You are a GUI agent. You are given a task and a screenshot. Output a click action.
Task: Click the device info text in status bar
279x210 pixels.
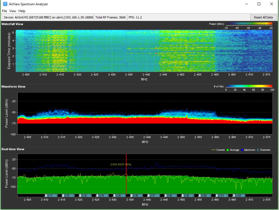tap(48, 17)
